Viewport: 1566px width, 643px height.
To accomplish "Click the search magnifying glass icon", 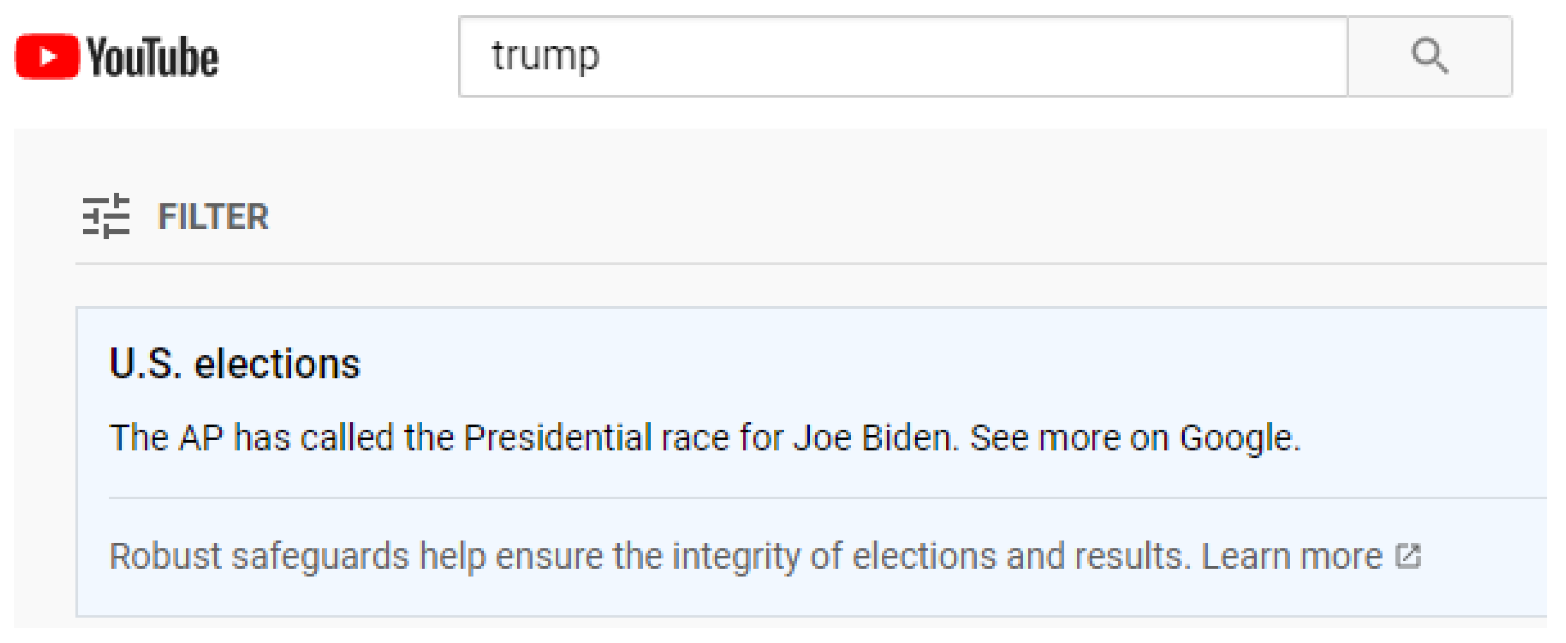I will (x=1429, y=57).
